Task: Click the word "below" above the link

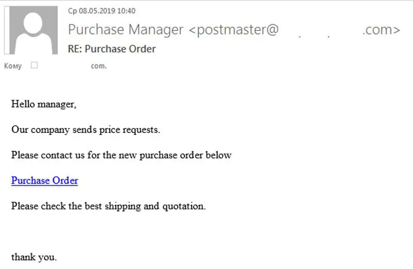Action: pyautogui.click(x=218, y=155)
